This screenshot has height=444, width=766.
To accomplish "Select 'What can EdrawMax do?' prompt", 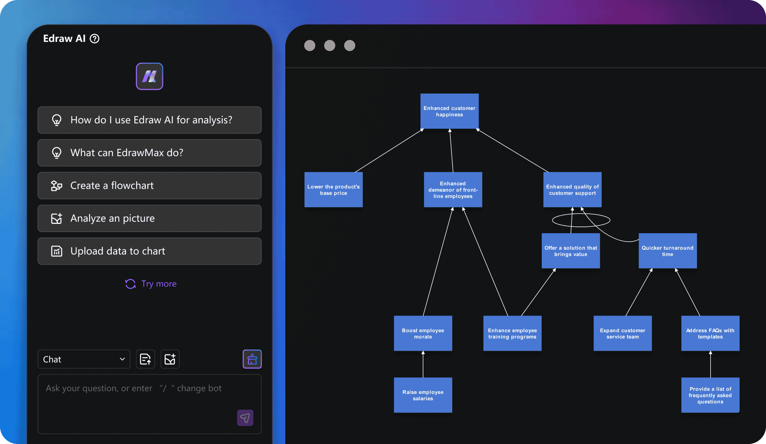I will point(150,153).
